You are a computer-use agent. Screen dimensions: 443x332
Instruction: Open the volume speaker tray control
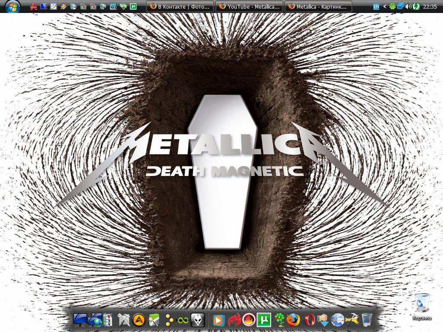408,6
